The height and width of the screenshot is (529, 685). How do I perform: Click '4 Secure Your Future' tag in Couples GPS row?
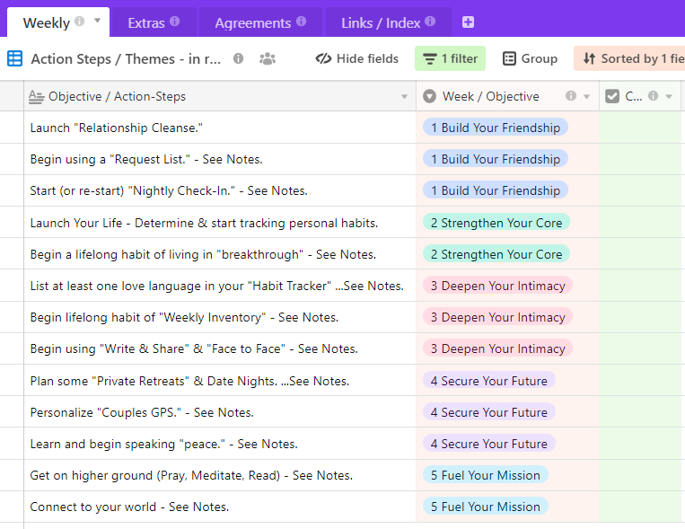point(489,412)
